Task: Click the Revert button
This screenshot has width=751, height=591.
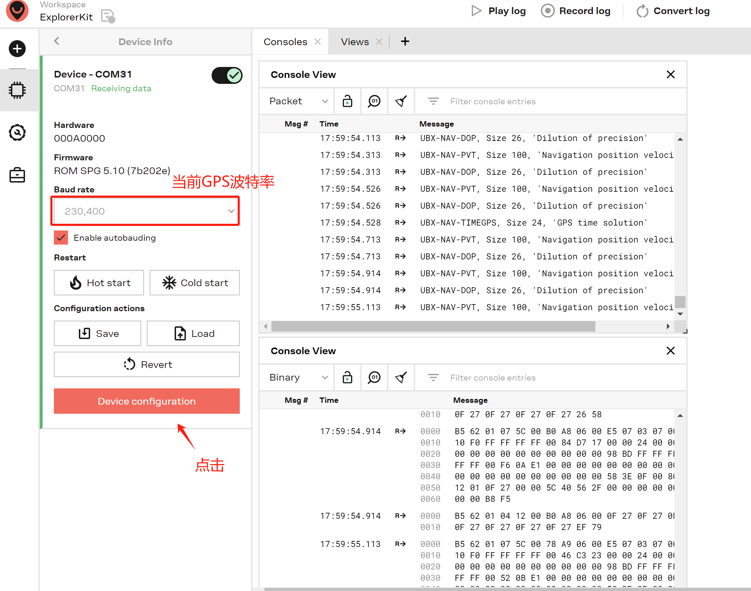Action: (147, 364)
